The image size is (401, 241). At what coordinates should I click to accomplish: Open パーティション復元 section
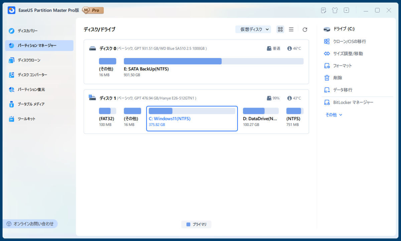[39, 89]
